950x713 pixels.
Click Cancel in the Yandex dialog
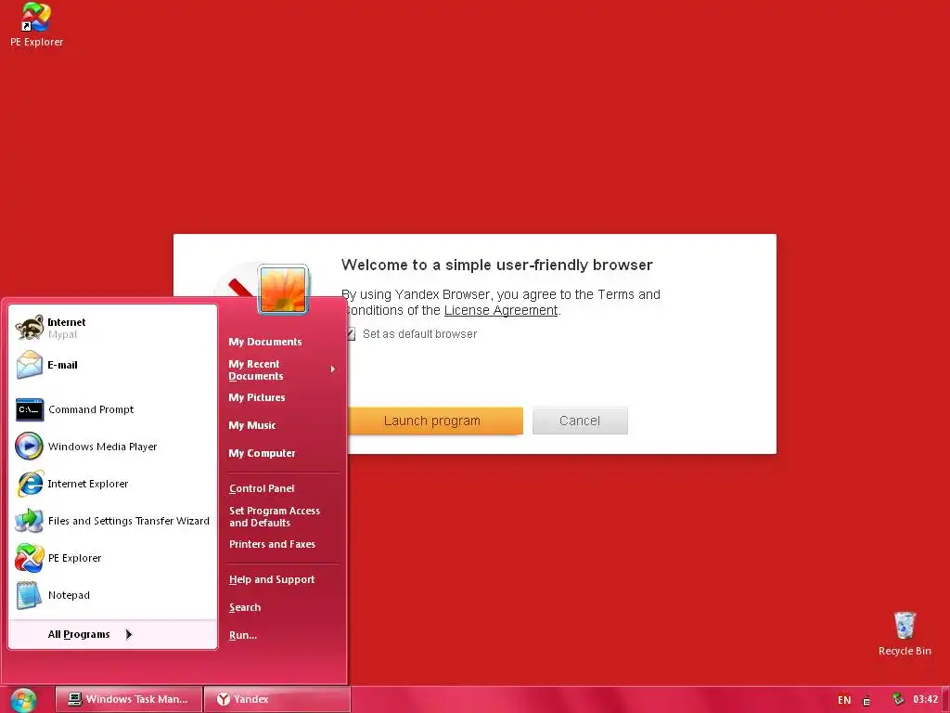click(x=580, y=421)
